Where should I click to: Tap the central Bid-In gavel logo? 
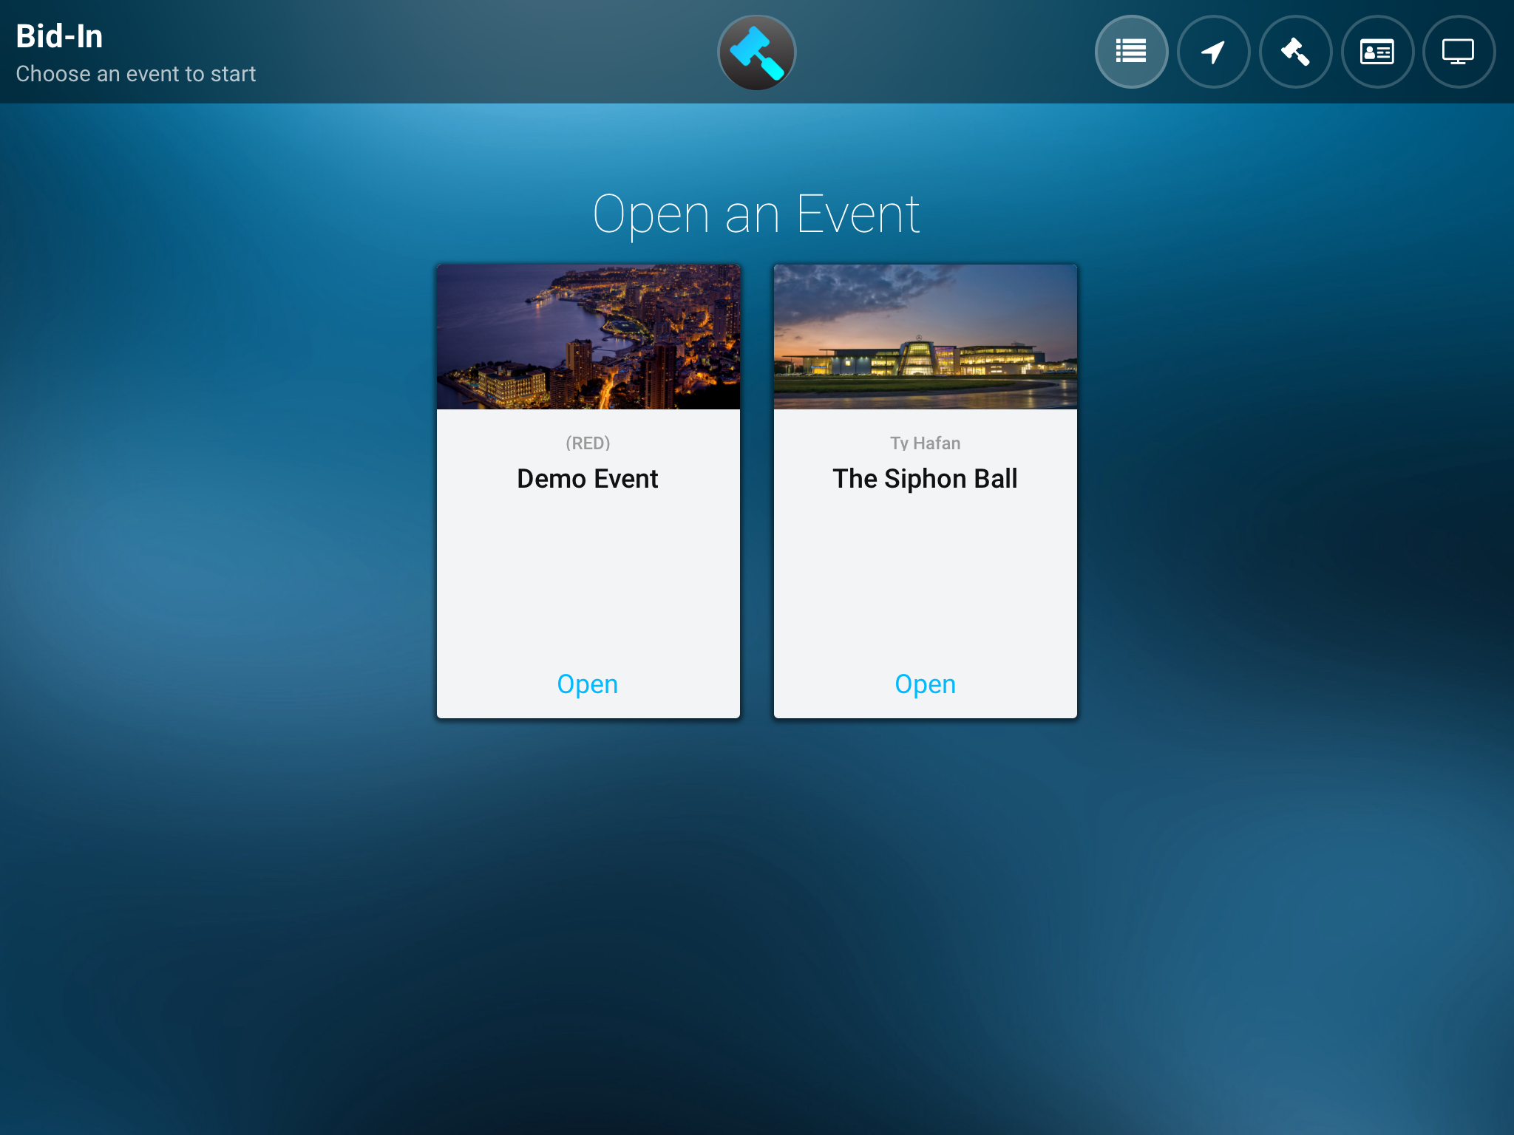(757, 52)
